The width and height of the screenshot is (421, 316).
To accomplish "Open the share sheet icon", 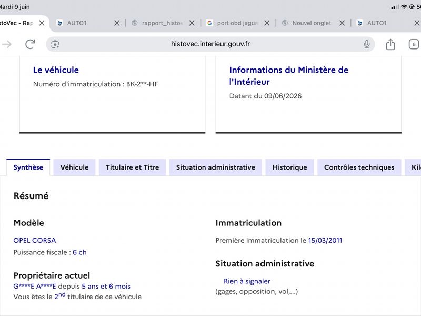I will [390, 44].
